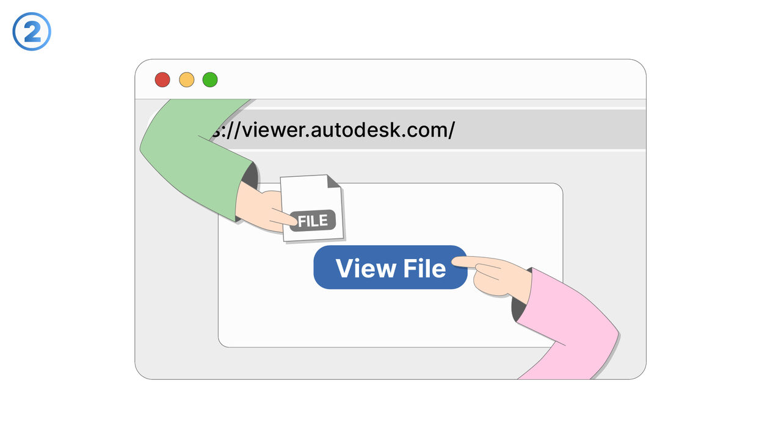Hit the green maximize dot
The height and width of the screenshot is (439, 781).
click(x=210, y=80)
